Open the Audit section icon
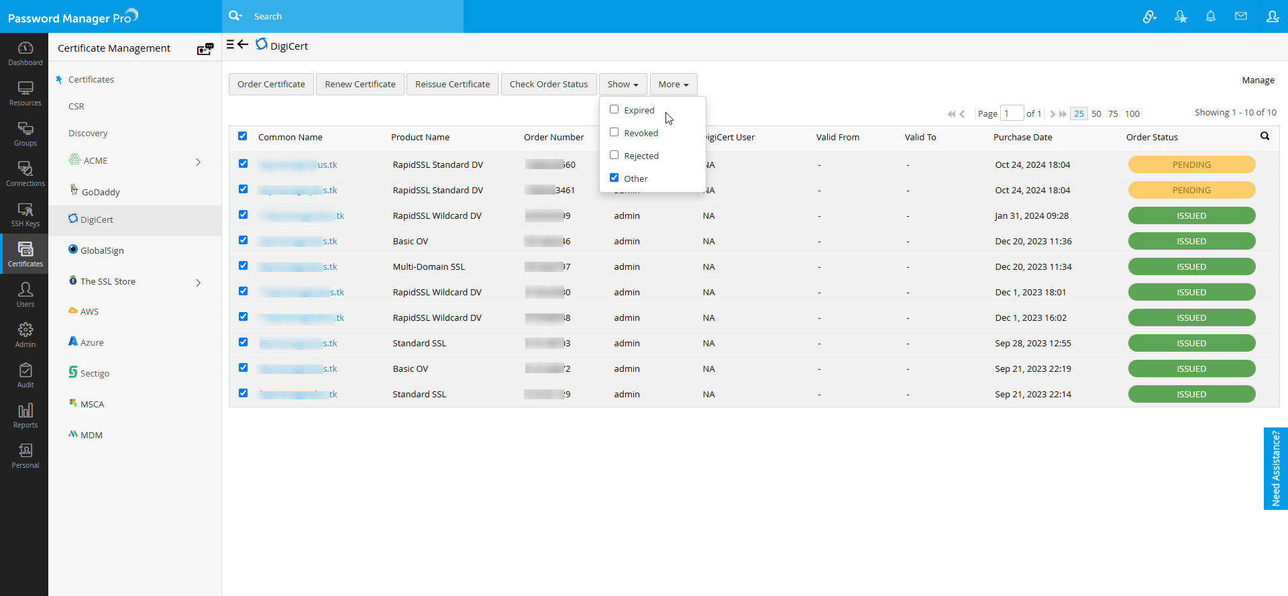This screenshot has width=1288, height=596. coord(25,375)
